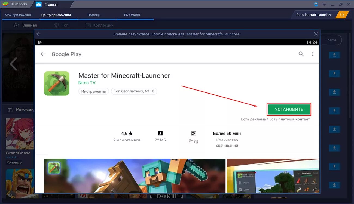
Task: Open the Pika World tab
Action: (x=132, y=15)
